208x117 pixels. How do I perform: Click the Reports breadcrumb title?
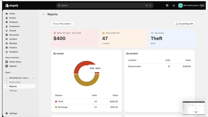[53, 14]
